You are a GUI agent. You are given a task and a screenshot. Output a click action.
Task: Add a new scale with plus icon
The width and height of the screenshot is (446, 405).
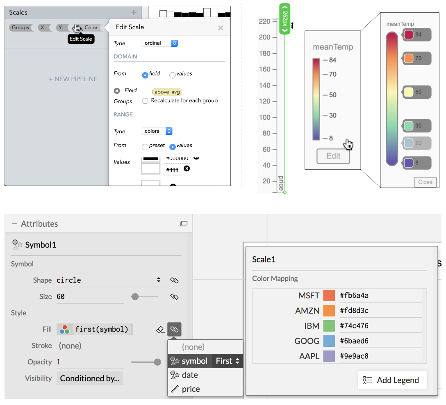tap(134, 13)
